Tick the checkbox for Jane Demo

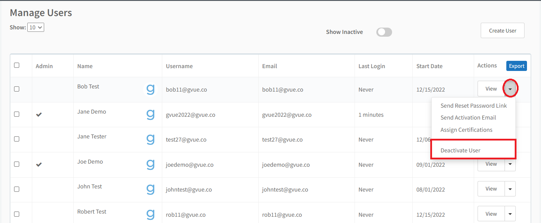coord(16,114)
